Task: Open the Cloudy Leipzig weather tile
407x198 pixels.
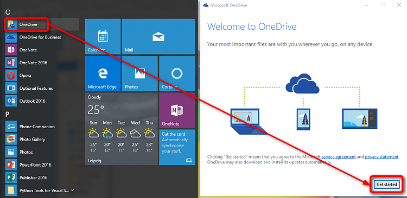Action: coord(122,129)
